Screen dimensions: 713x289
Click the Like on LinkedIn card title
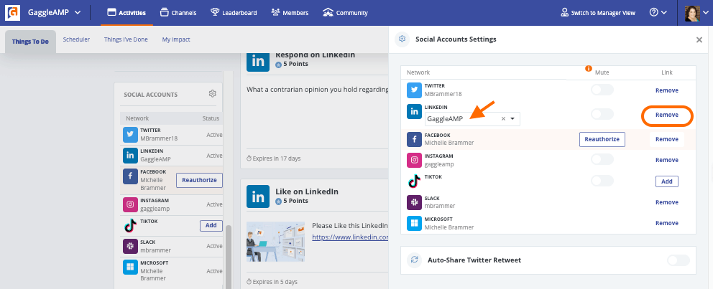(307, 191)
